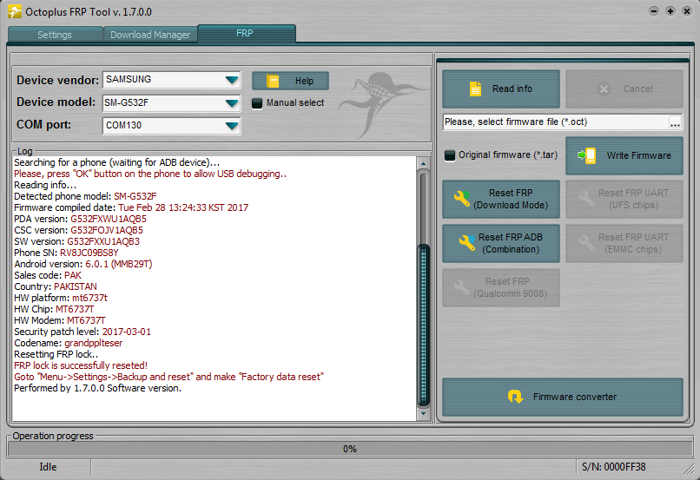Click the log scrollbar up arrow
The image size is (700, 480).
click(423, 164)
